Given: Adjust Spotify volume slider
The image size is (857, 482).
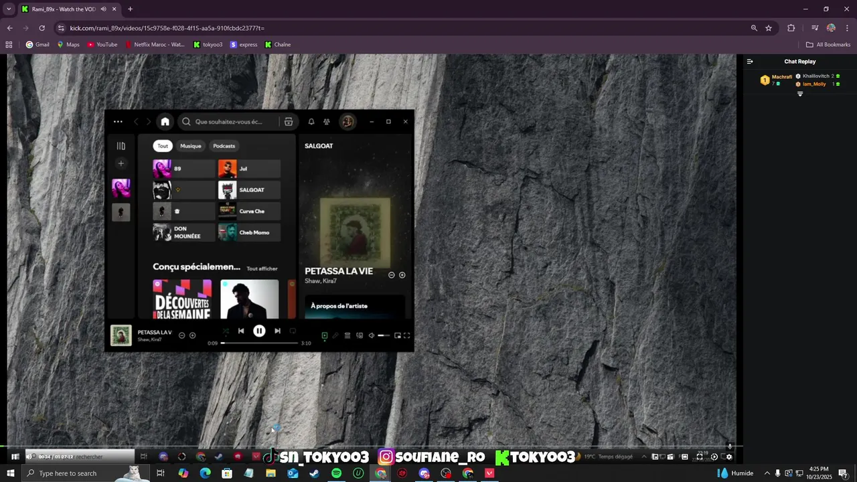Looking at the screenshot, I should (384, 335).
